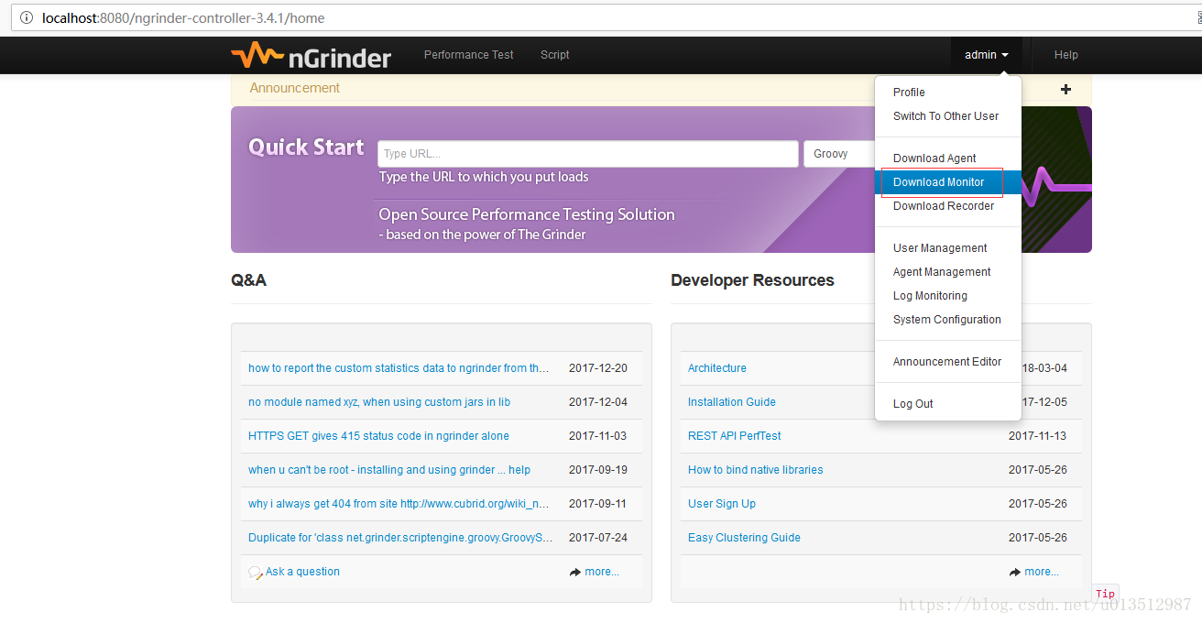
Task: Click the Q&A section heading
Action: pos(248,280)
